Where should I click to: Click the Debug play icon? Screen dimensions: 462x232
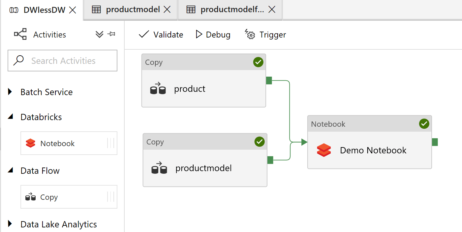point(199,34)
